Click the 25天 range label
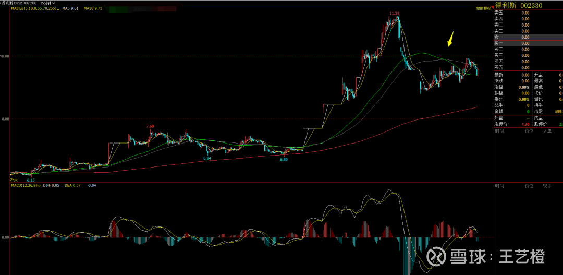Viewport: 563px width, 275px height. 14,180
